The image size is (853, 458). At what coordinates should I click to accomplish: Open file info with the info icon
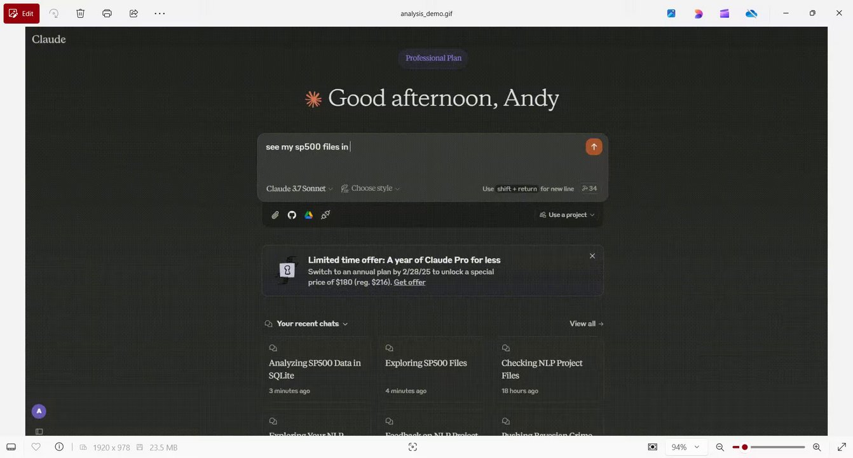59,447
